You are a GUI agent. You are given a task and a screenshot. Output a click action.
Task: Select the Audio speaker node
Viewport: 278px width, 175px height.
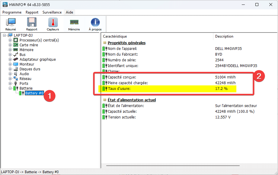(24, 74)
